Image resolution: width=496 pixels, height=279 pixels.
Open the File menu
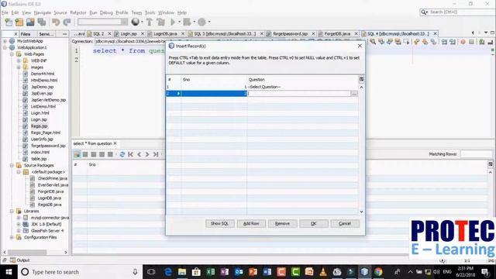(x=5, y=12)
